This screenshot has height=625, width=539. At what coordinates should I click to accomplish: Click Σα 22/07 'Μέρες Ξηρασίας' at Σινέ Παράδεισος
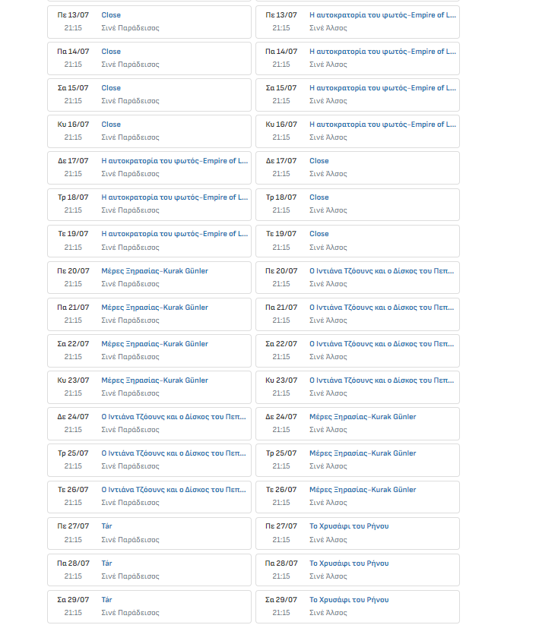point(154,344)
